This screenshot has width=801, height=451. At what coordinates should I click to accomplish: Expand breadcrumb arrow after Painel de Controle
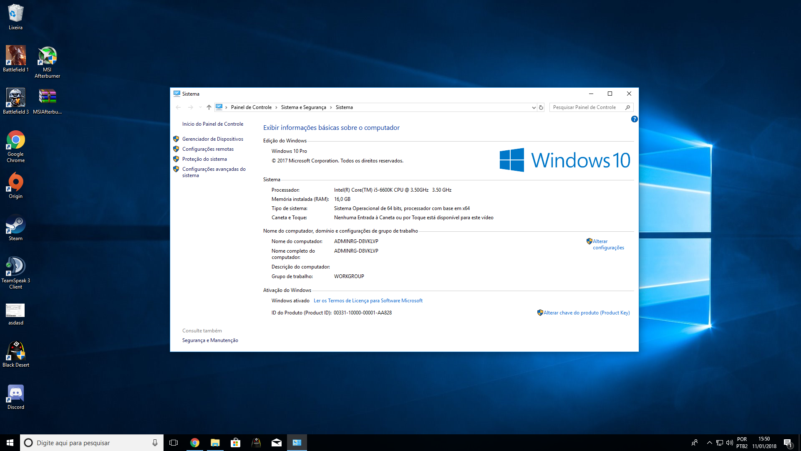point(276,107)
